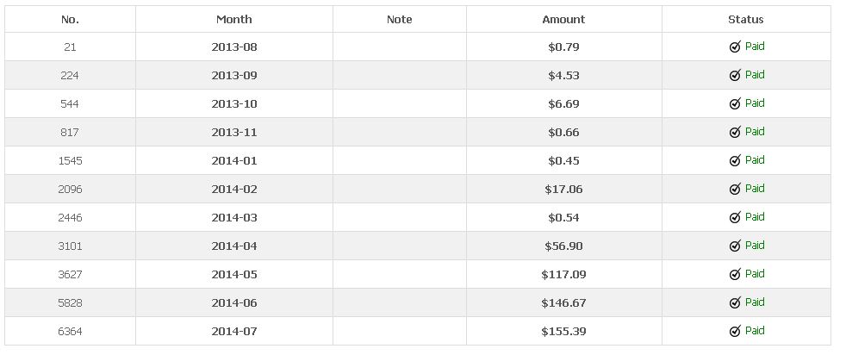Click the $155.39 amount cell
This screenshot has width=846, height=355.
pos(563,331)
